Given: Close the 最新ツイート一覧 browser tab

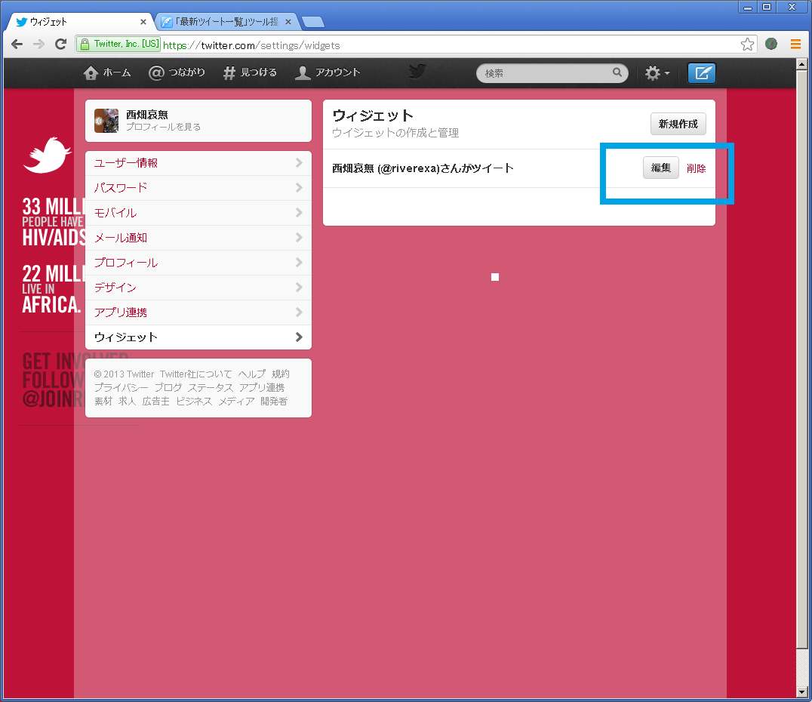Looking at the screenshot, I should 288,22.
